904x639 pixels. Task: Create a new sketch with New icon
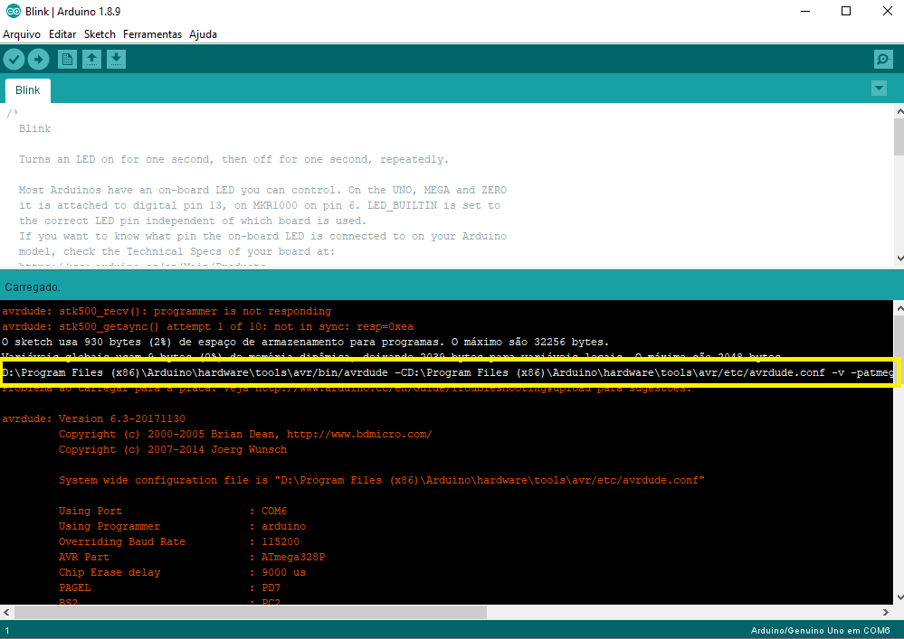coord(68,60)
